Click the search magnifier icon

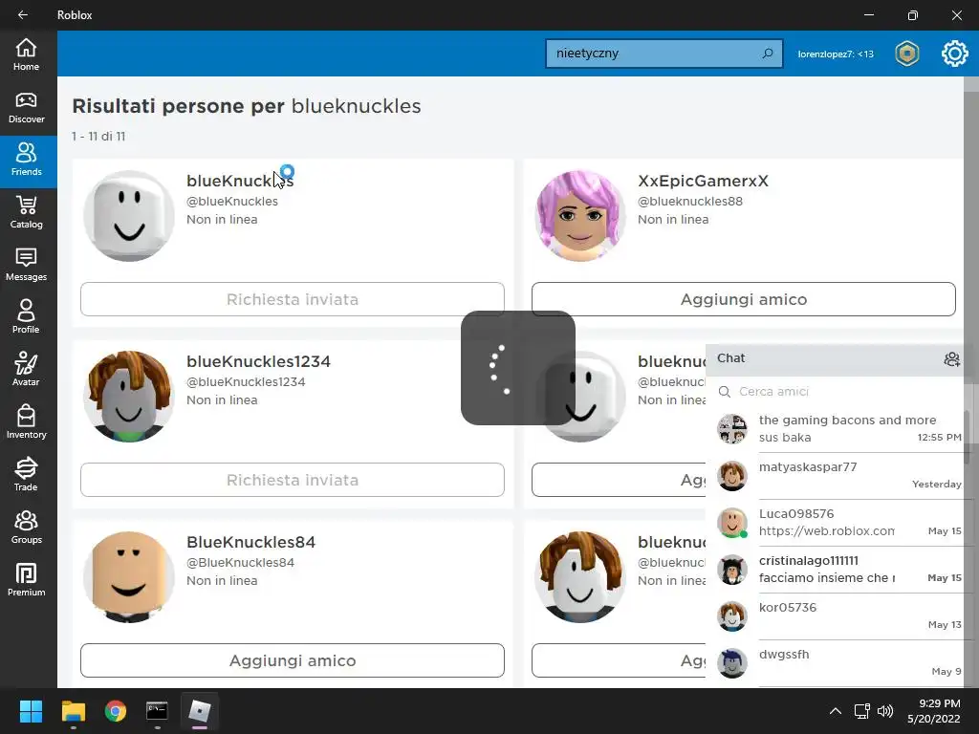click(768, 54)
